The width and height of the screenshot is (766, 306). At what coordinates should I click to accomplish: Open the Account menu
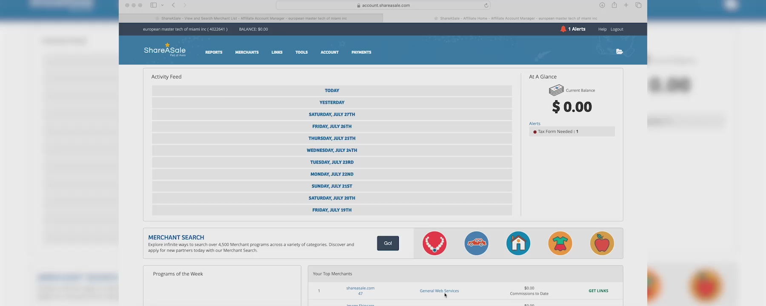tap(329, 52)
